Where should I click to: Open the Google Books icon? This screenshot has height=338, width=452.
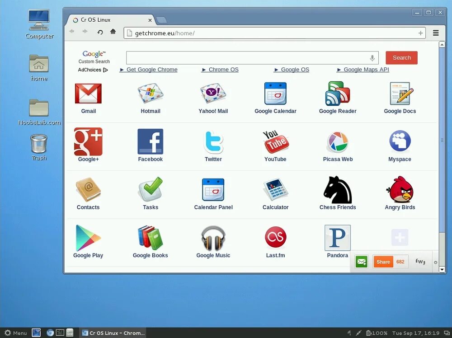click(151, 238)
